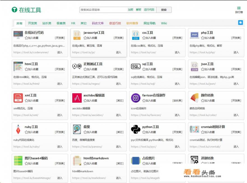Click the 排行榜 ranking icon
This screenshot has width=247, height=183.
tap(239, 8)
